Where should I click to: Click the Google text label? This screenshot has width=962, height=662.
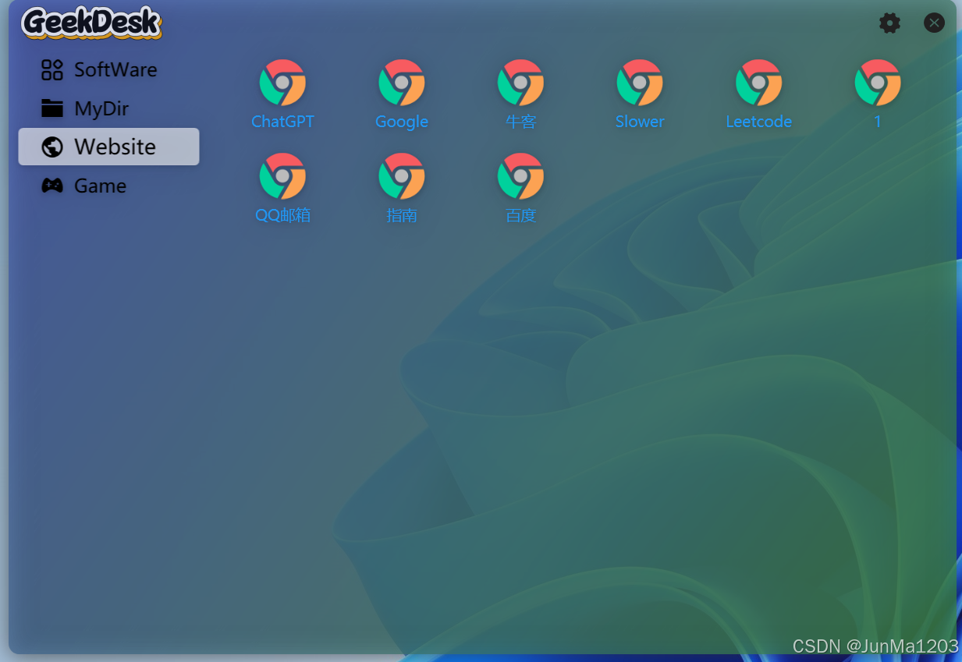pyautogui.click(x=402, y=122)
